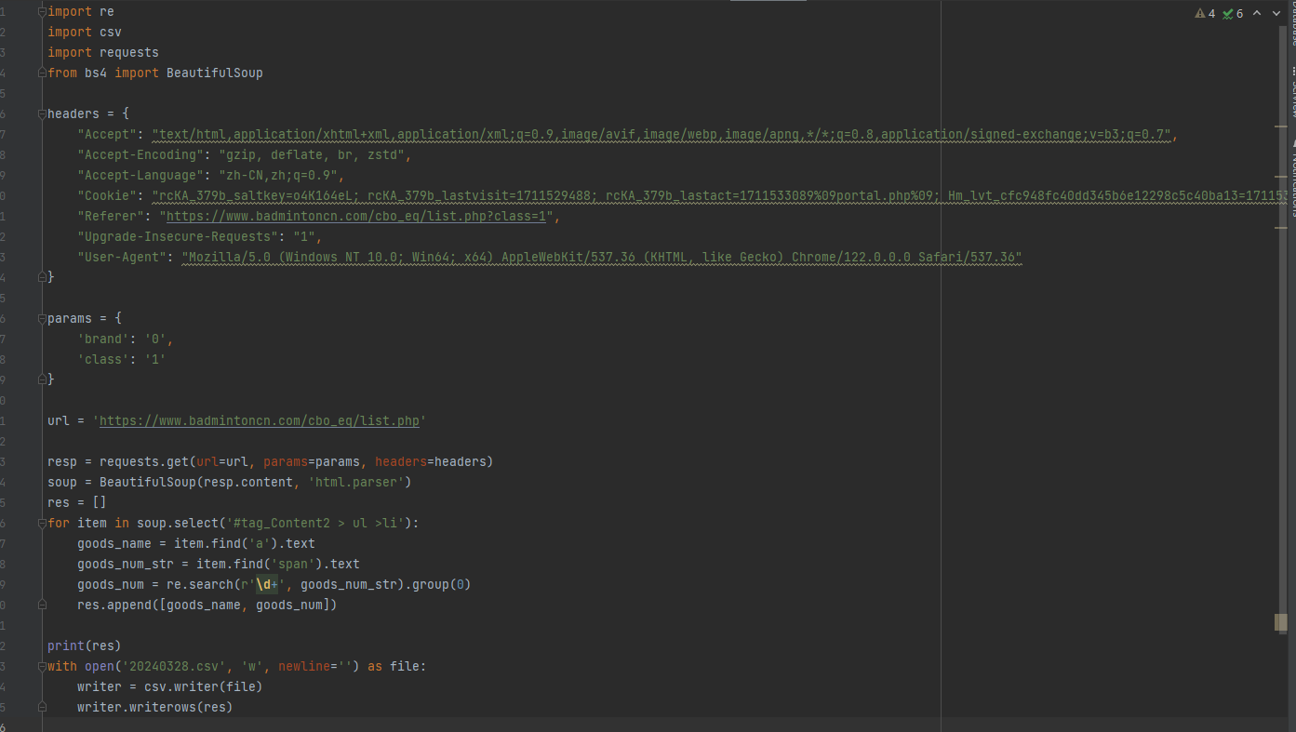This screenshot has height=732, width=1296.
Task: Click on 'res = []' line
Action: pos(77,502)
